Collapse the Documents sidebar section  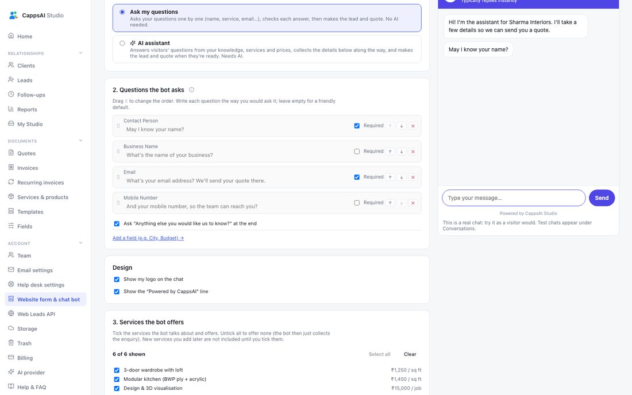point(80,141)
